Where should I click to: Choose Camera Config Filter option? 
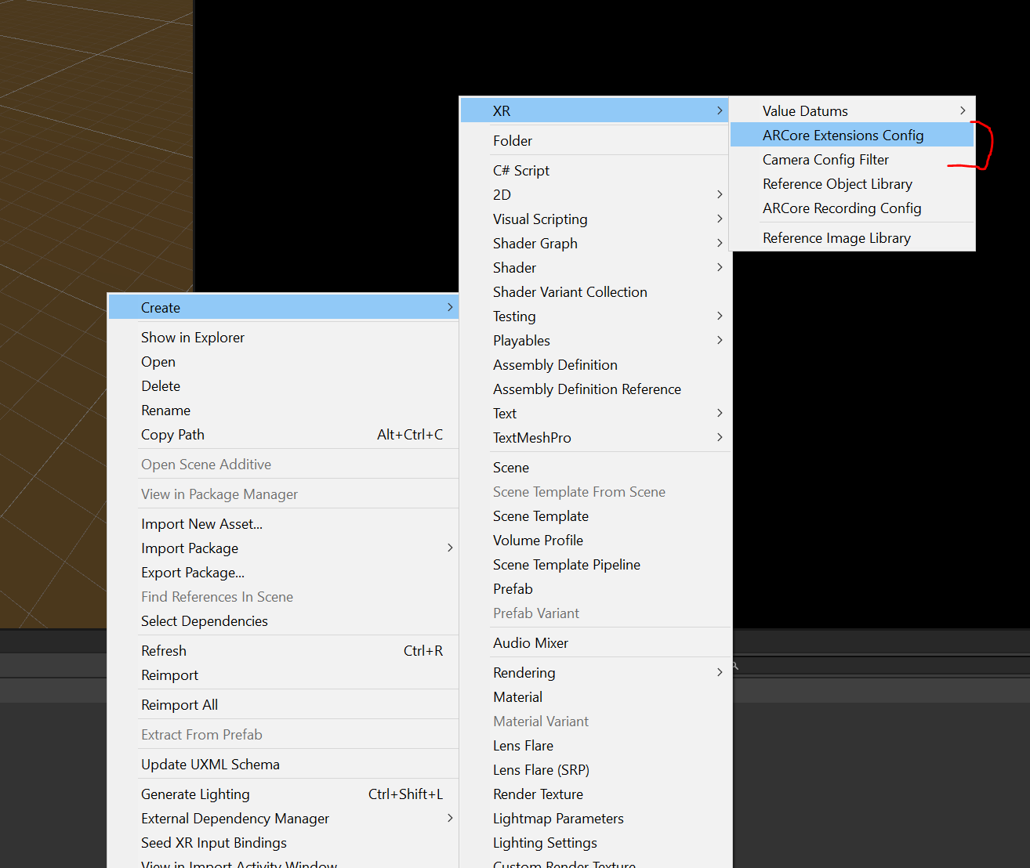click(825, 160)
